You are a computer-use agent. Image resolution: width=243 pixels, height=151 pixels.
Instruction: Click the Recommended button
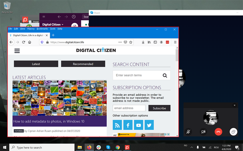(83, 64)
